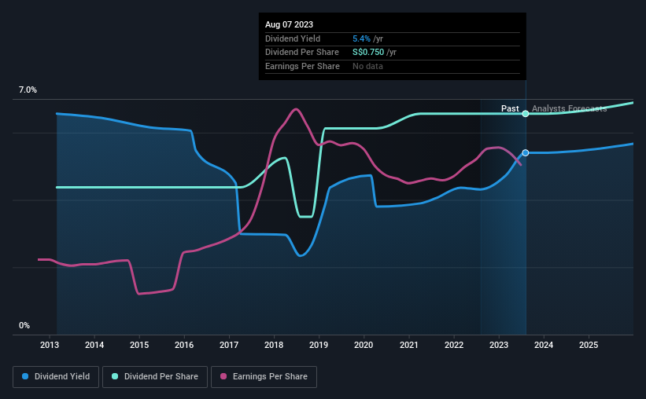
Task: Click the blue Dividend Yield legend dot
Action: coord(25,376)
